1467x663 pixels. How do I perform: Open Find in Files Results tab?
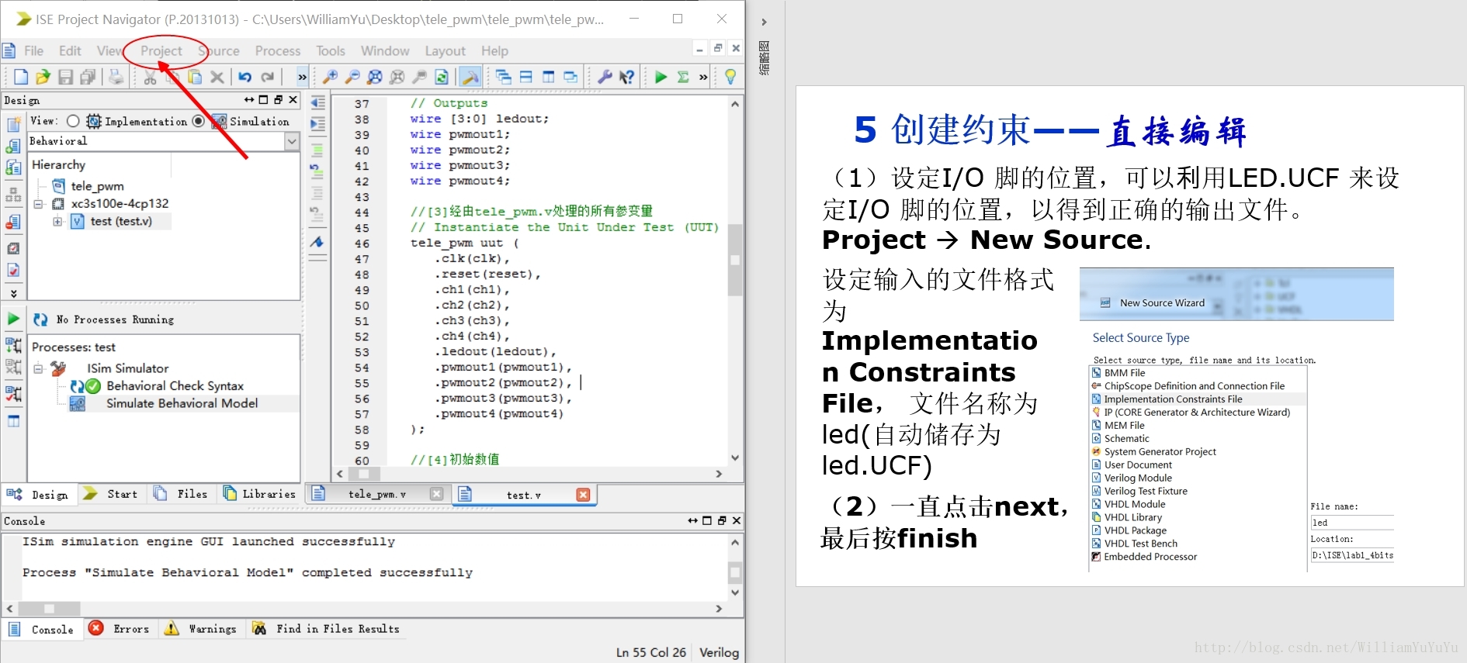click(x=328, y=629)
